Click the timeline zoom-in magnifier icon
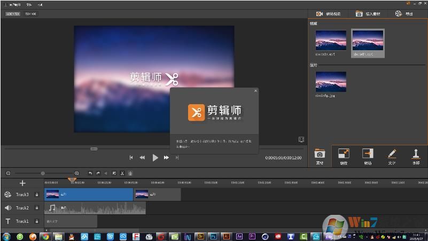Viewport: 428px width, 241px height. (76, 173)
